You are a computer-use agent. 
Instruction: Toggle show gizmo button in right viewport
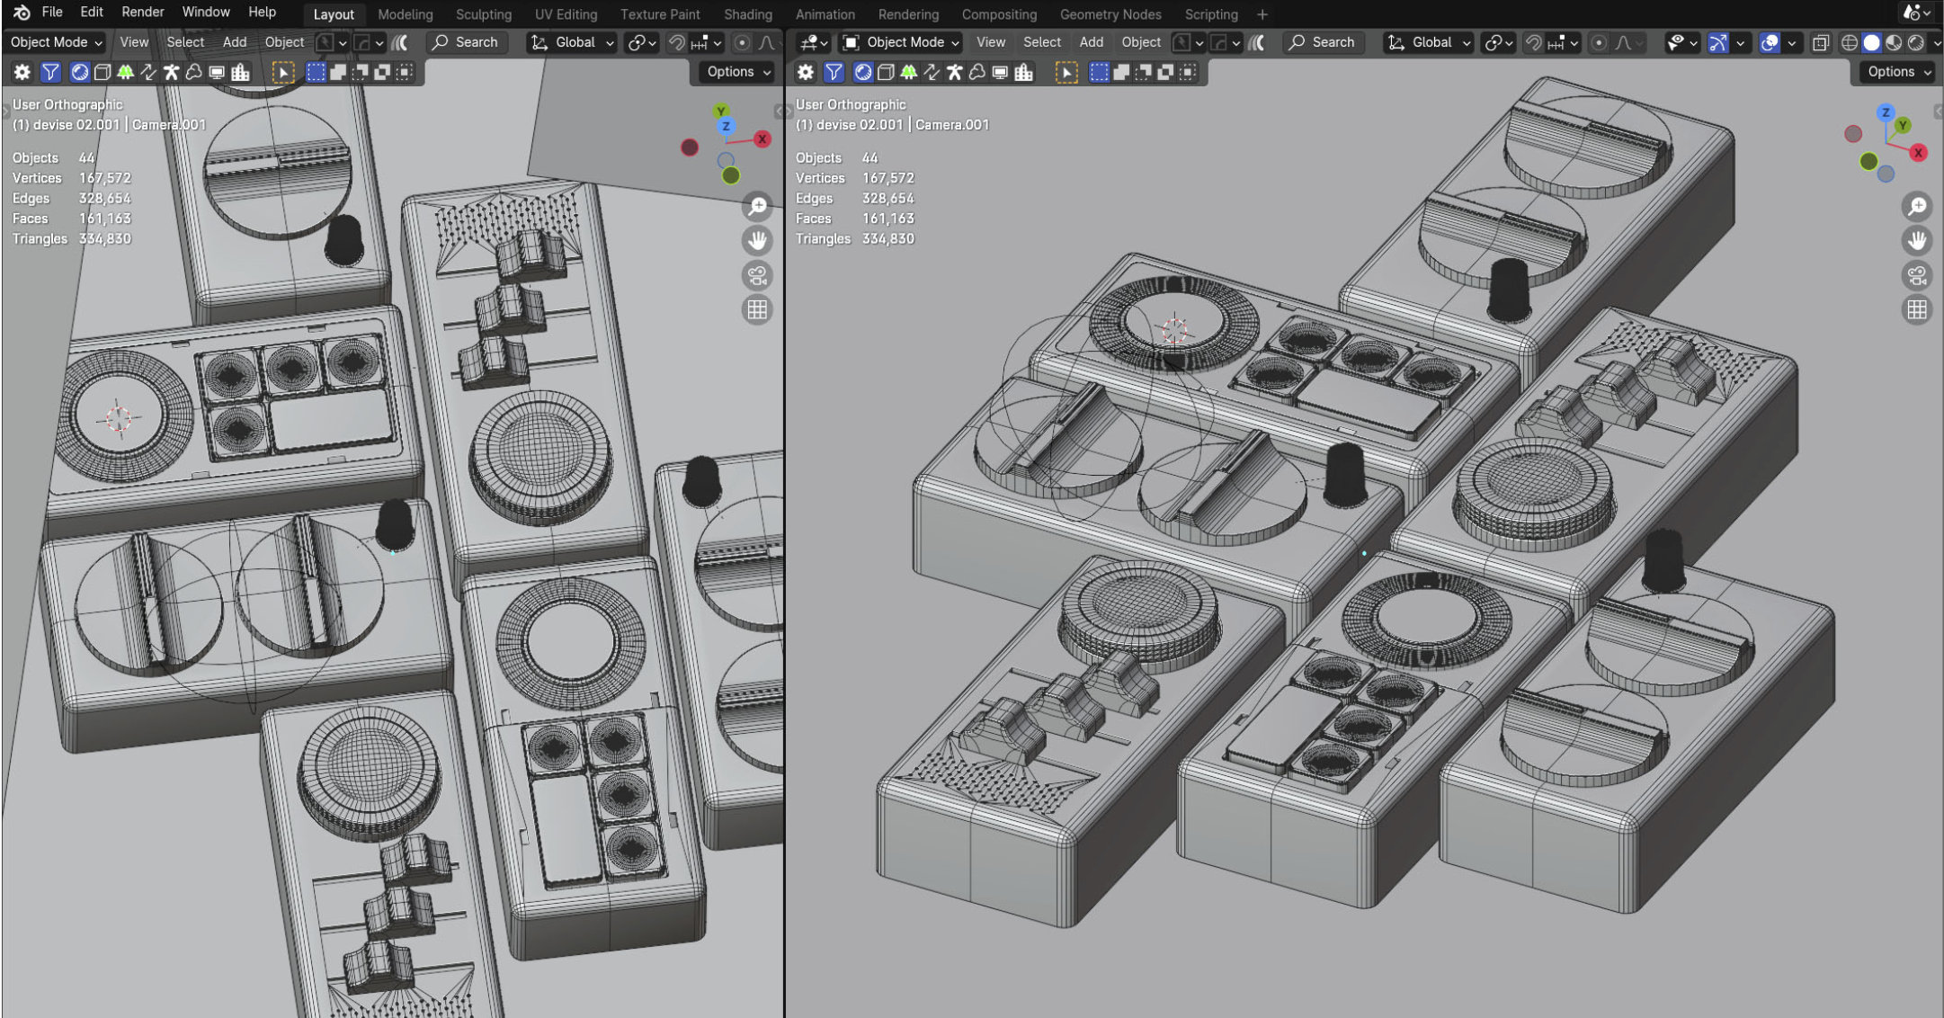(x=1717, y=42)
